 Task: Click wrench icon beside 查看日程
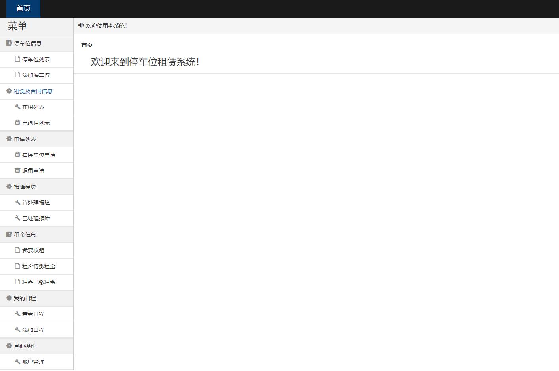pos(17,314)
